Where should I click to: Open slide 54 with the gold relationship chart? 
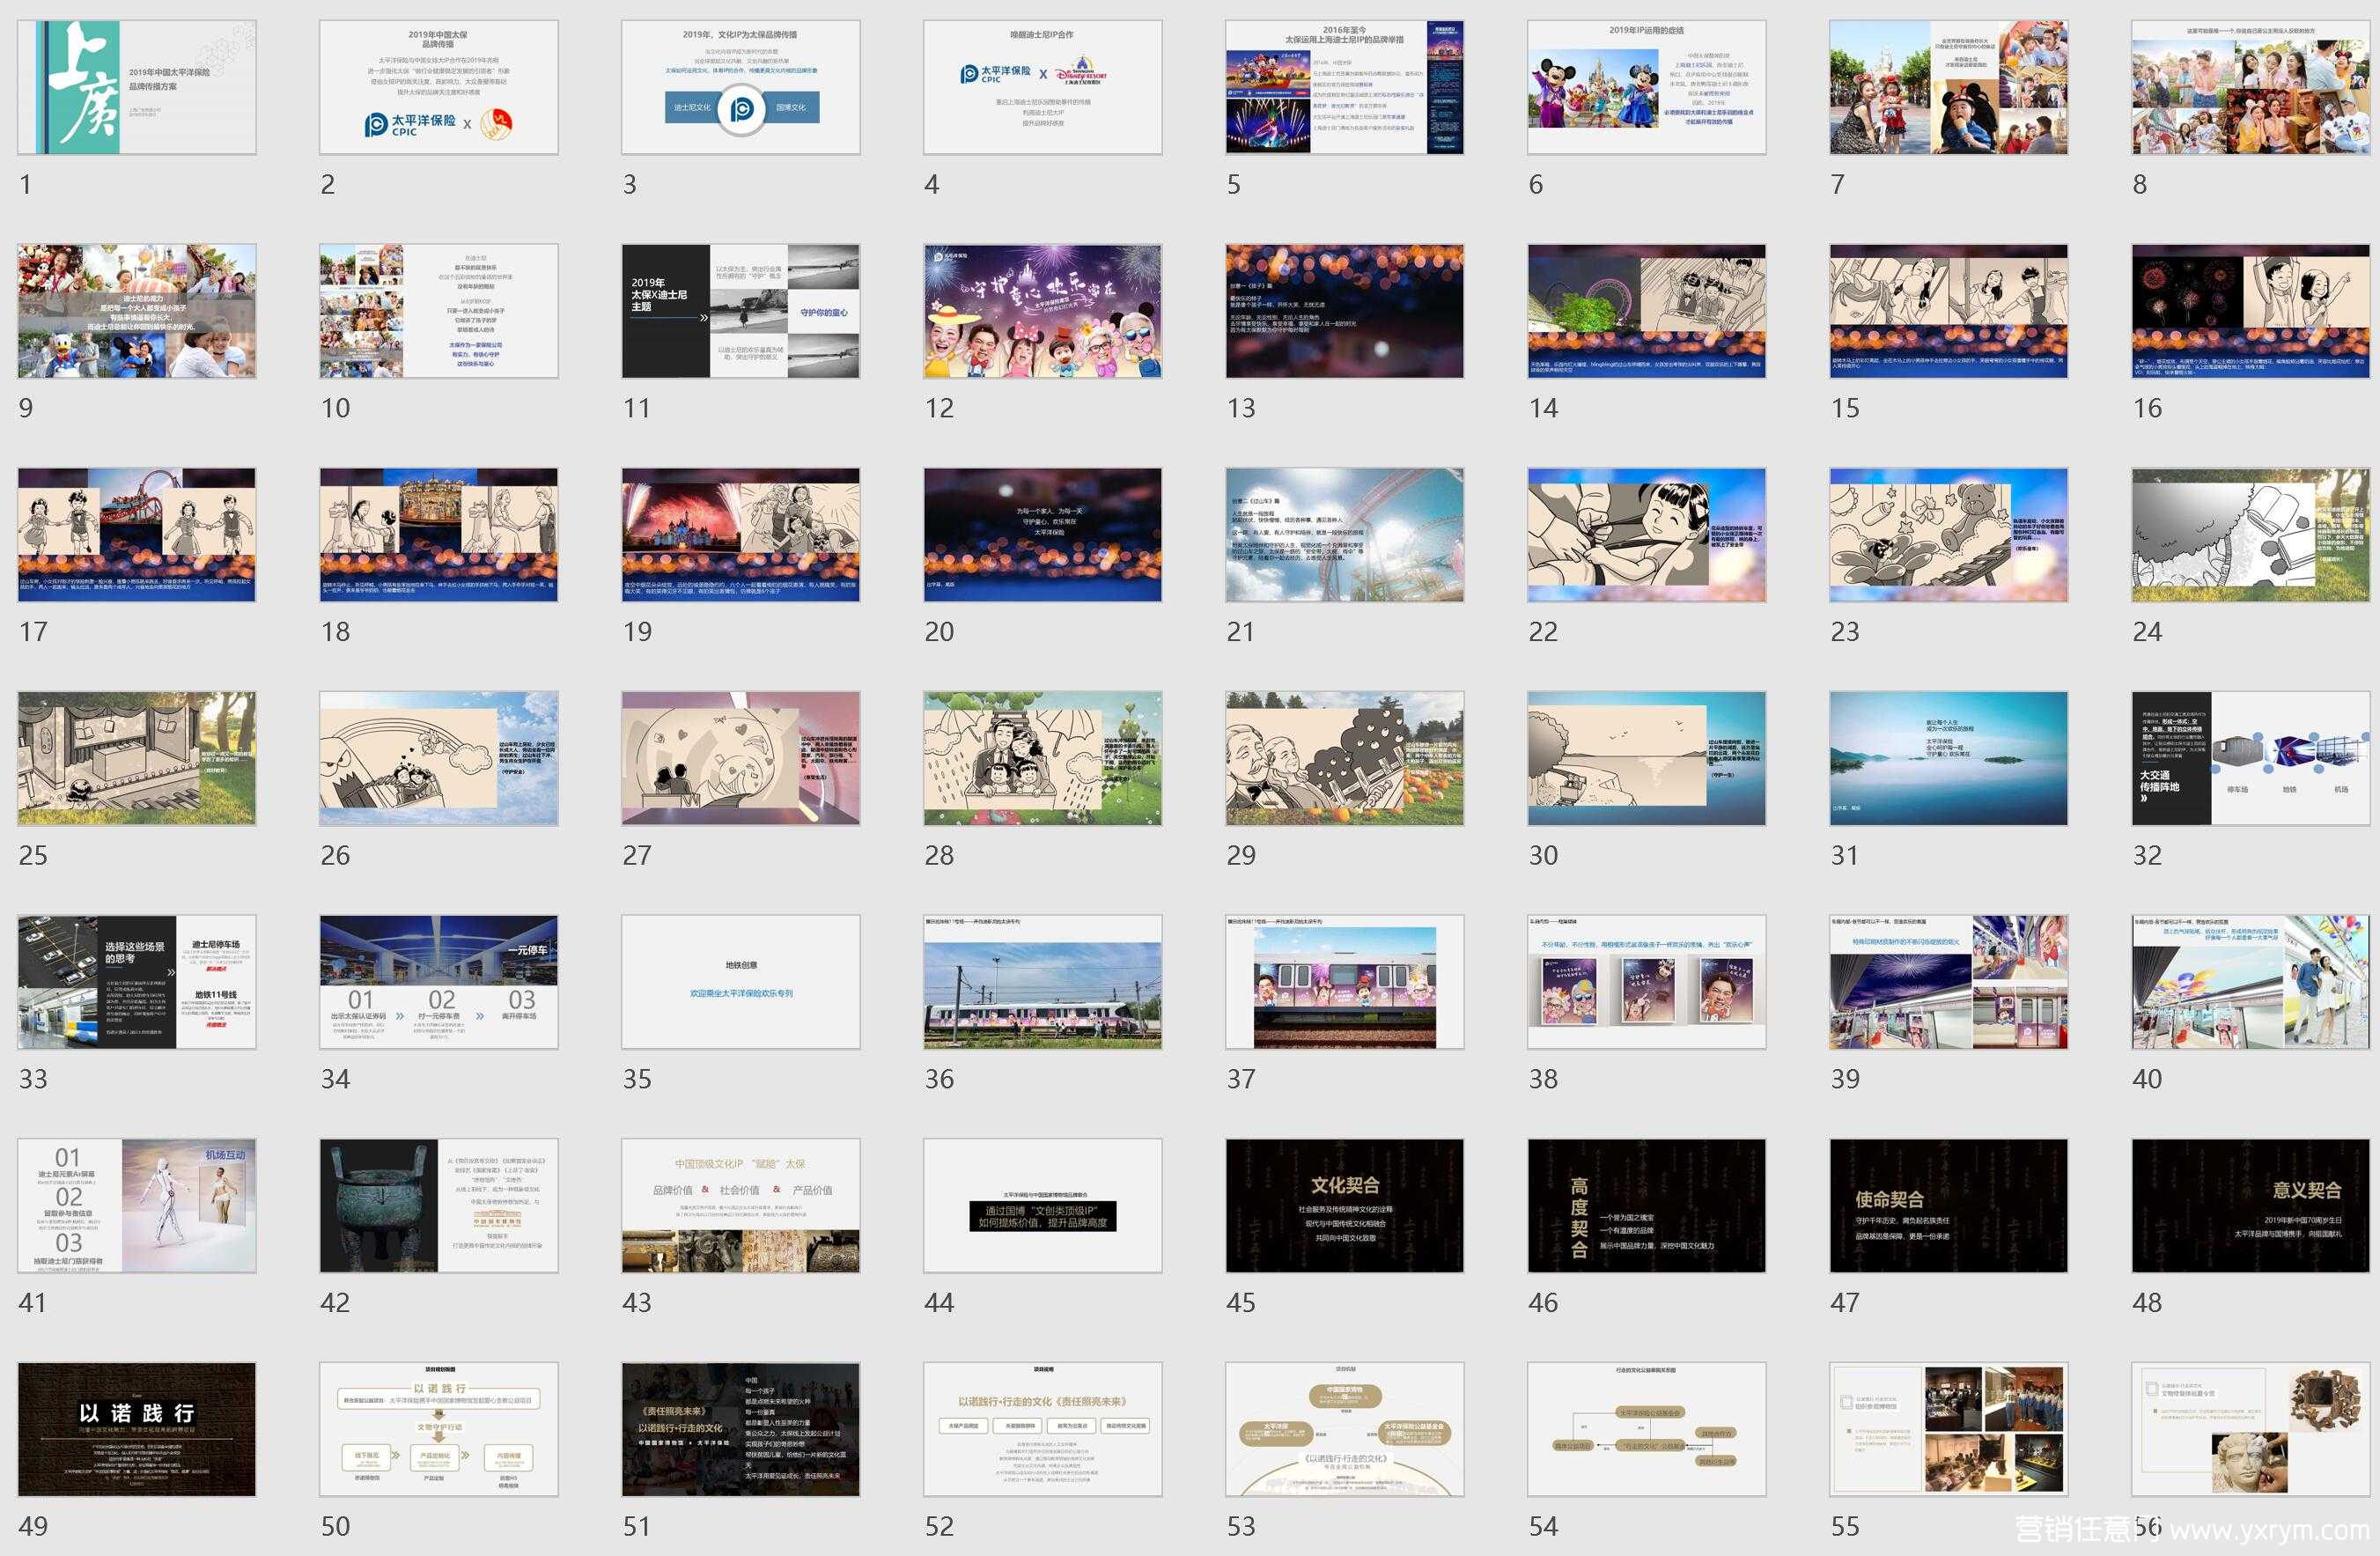point(1647,1431)
